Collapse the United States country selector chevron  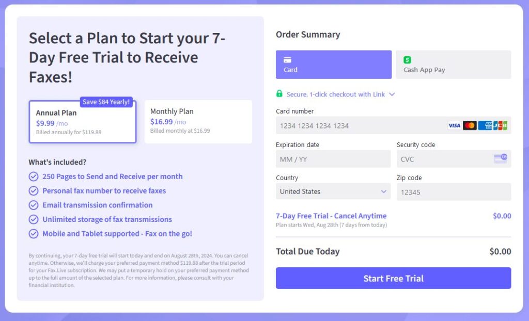pyautogui.click(x=384, y=191)
